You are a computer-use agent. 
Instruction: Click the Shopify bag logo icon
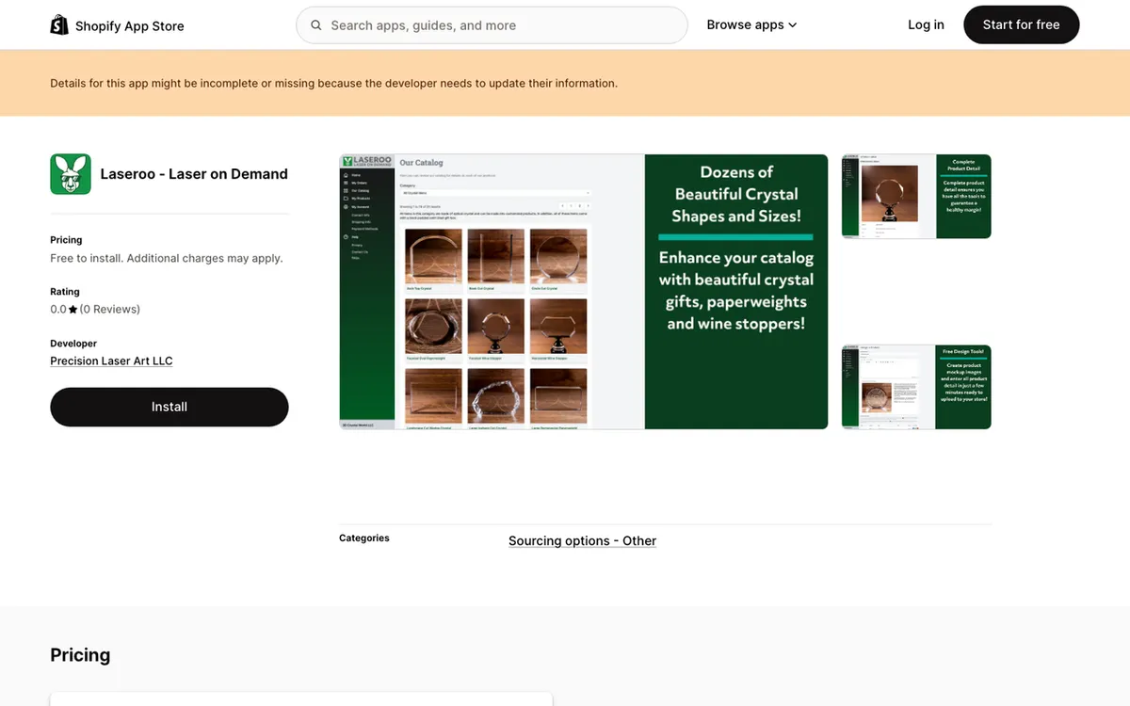tap(59, 25)
